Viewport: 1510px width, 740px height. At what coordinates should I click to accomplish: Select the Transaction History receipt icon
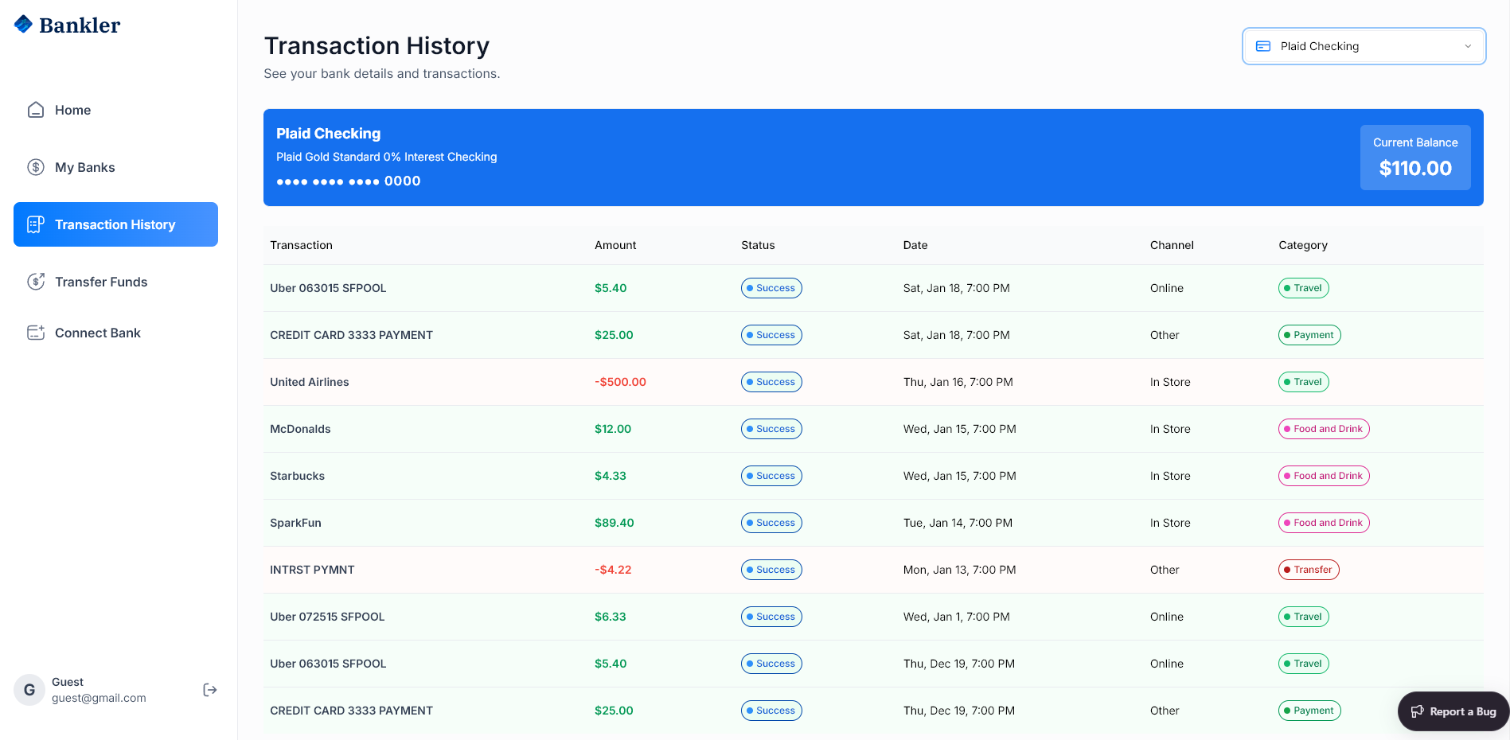(35, 224)
